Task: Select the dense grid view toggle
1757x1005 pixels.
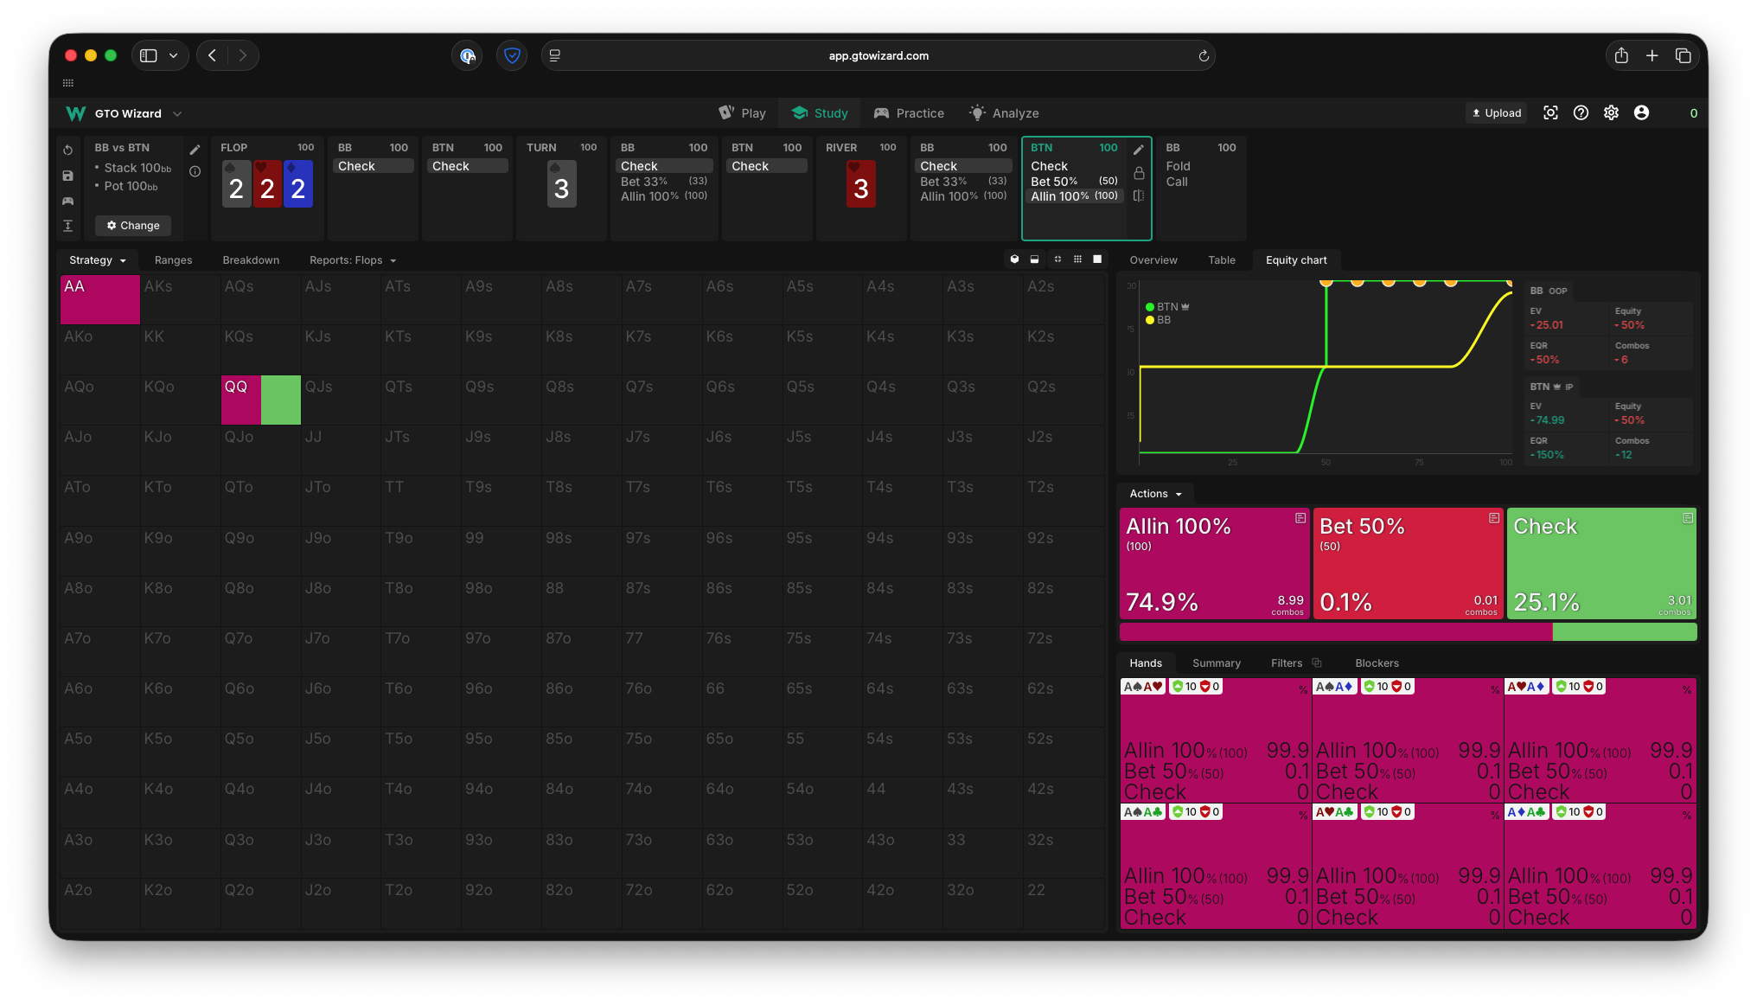Action: point(1077,259)
